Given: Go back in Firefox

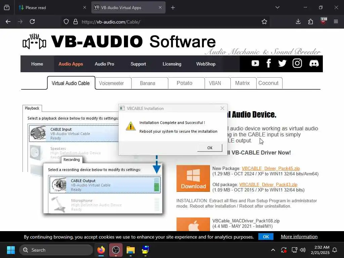Looking at the screenshot, I should coord(8,21).
